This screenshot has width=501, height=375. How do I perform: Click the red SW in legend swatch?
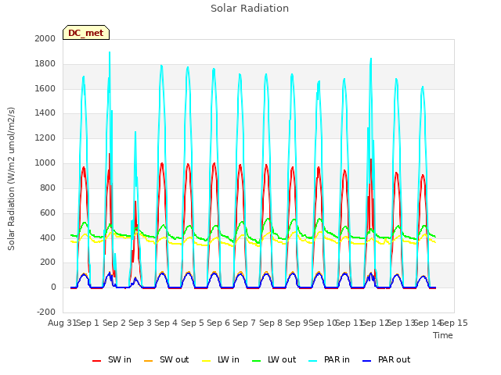[x=96, y=361]
